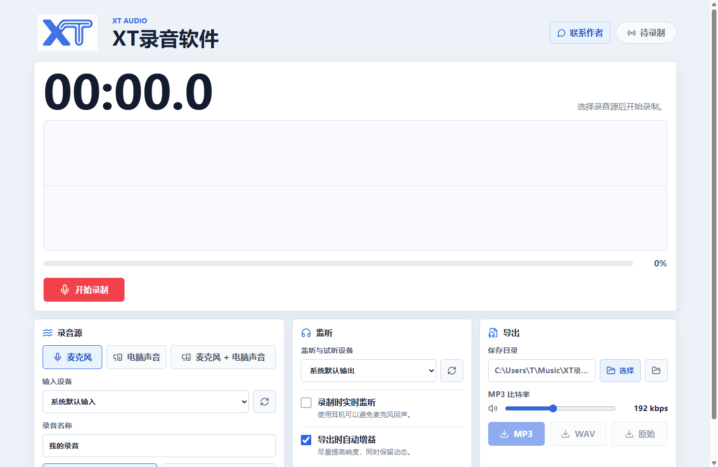The width and height of the screenshot is (718, 467).
Task: Click the scrollbar up arrow
Action: 714,4
